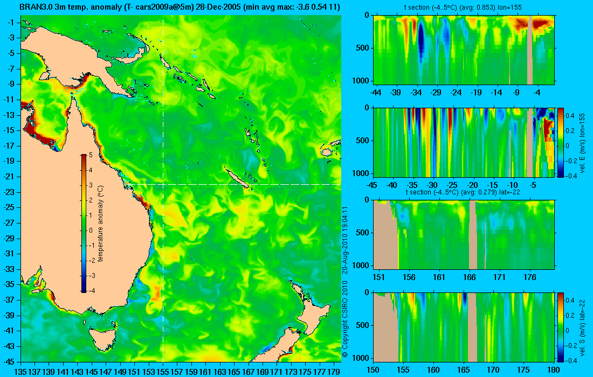
Task: Select the "-4" tick on the temperature colorbar
Action: 91,290
